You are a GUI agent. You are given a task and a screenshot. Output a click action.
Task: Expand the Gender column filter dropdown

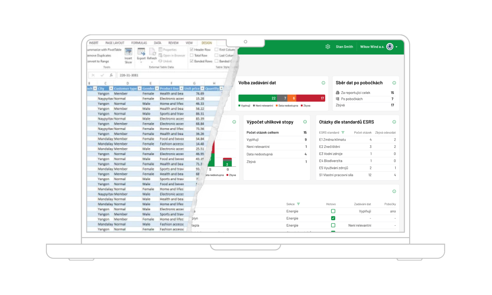[x=156, y=88]
